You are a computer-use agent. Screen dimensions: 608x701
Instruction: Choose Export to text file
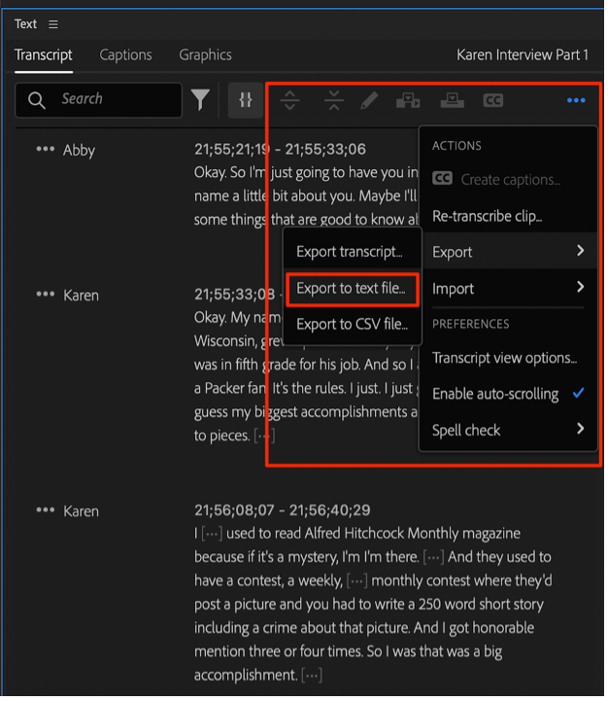click(352, 288)
